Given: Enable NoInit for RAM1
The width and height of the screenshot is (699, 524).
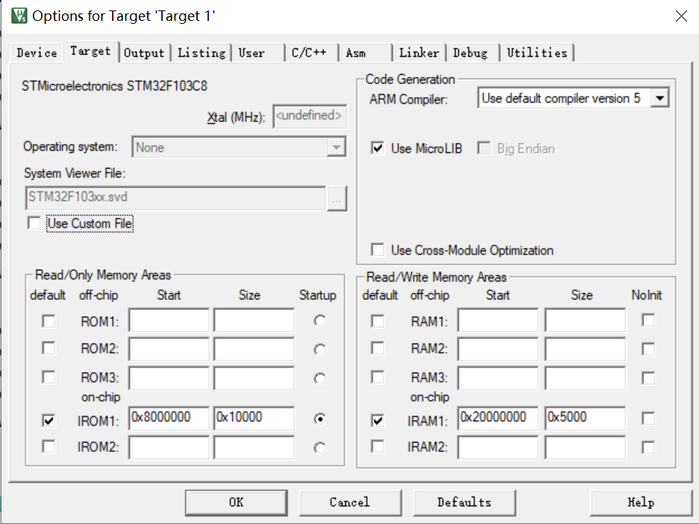Looking at the screenshot, I should [648, 320].
